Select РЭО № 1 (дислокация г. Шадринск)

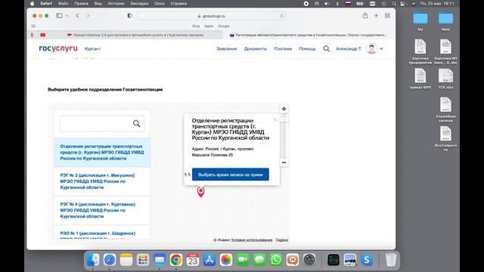[102, 233]
